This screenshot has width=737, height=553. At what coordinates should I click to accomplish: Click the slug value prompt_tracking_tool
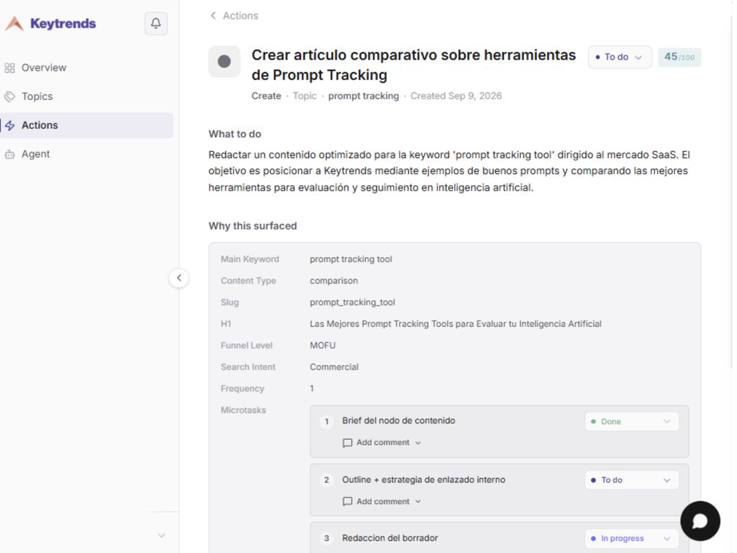[352, 302]
